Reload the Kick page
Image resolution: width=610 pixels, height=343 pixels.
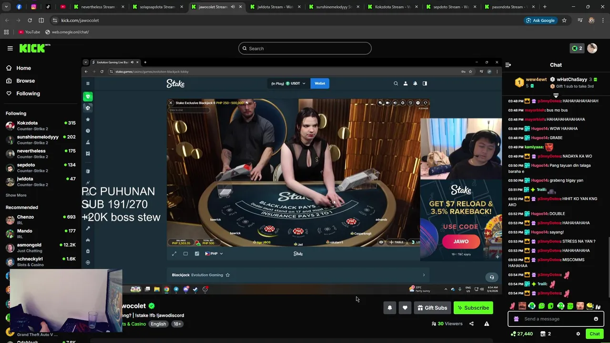30,20
